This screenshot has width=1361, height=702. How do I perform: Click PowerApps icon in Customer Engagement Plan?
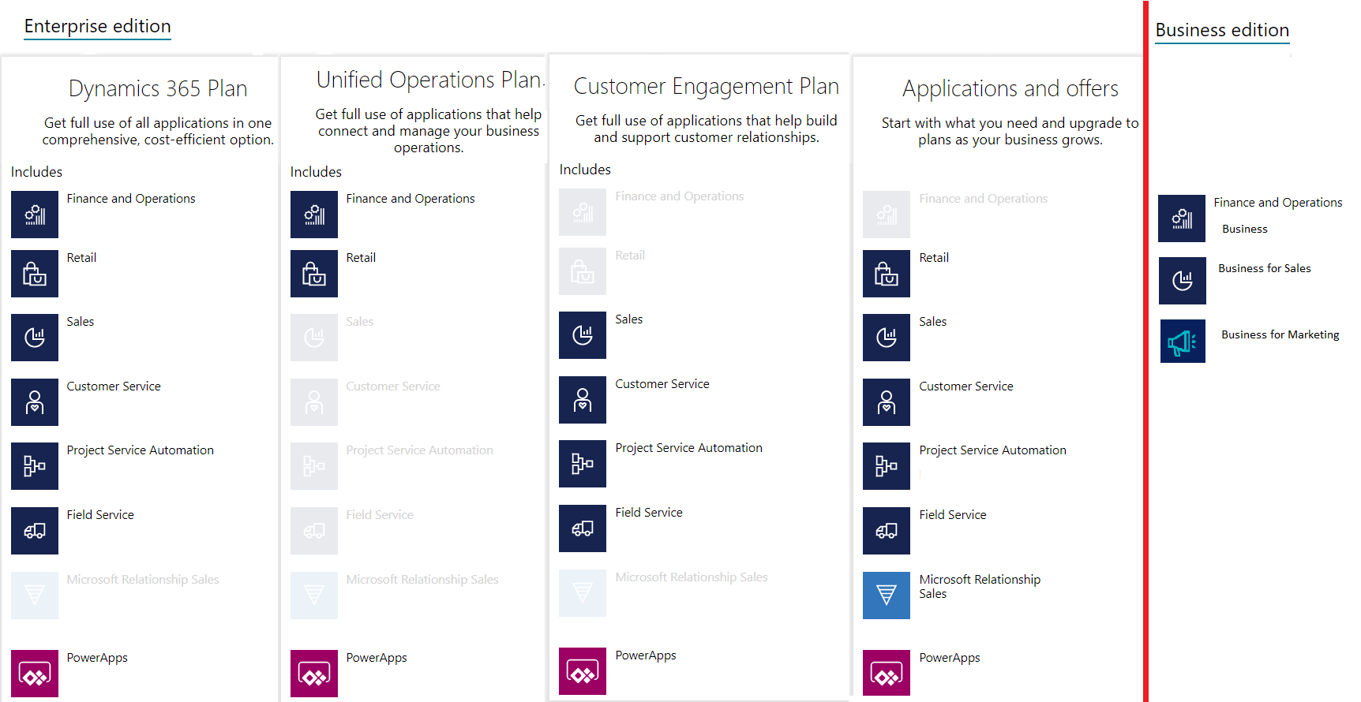pyautogui.click(x=583, y=671)
